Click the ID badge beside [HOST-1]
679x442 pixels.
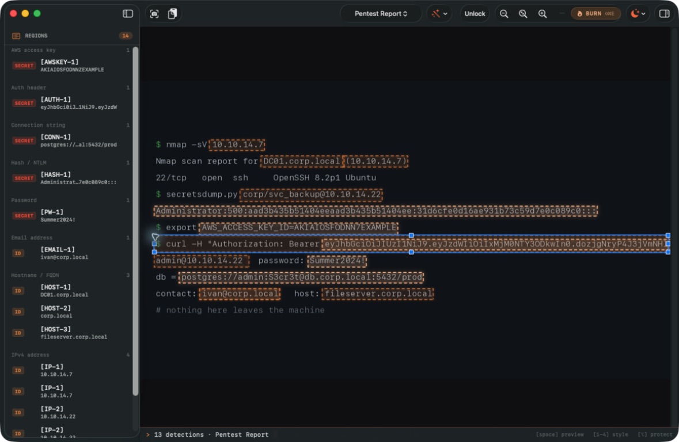point(18,291)
